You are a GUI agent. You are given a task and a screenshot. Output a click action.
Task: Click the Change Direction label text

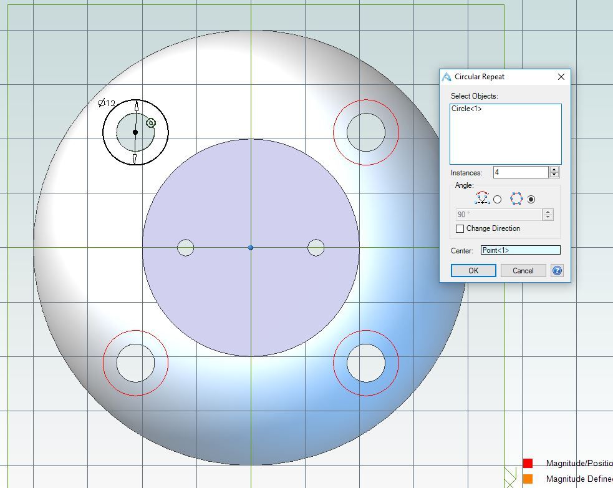click(x=493, y=228)
